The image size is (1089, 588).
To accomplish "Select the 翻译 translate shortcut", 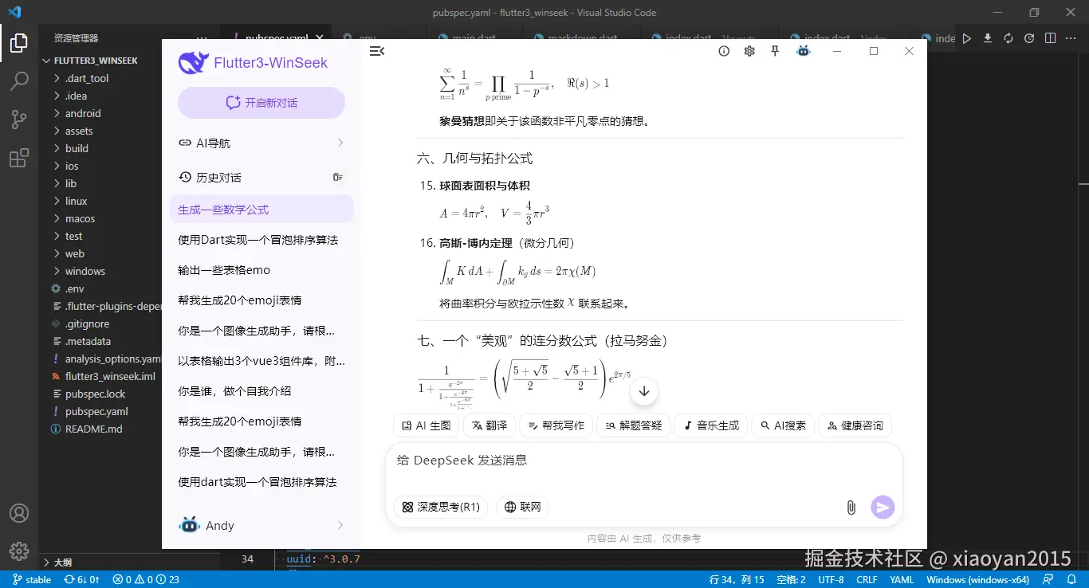I will click(x=489, y=425).
